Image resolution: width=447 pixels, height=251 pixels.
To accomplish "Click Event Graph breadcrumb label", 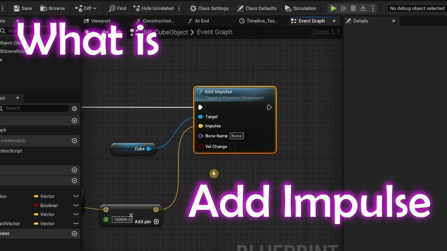I will click(x=214, y=32).
